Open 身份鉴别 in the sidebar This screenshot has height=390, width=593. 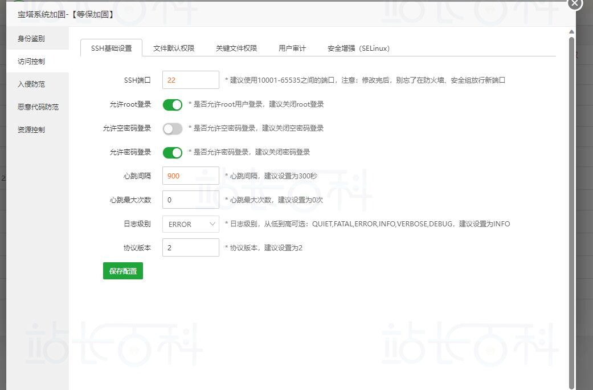click(x=31, y=39)
